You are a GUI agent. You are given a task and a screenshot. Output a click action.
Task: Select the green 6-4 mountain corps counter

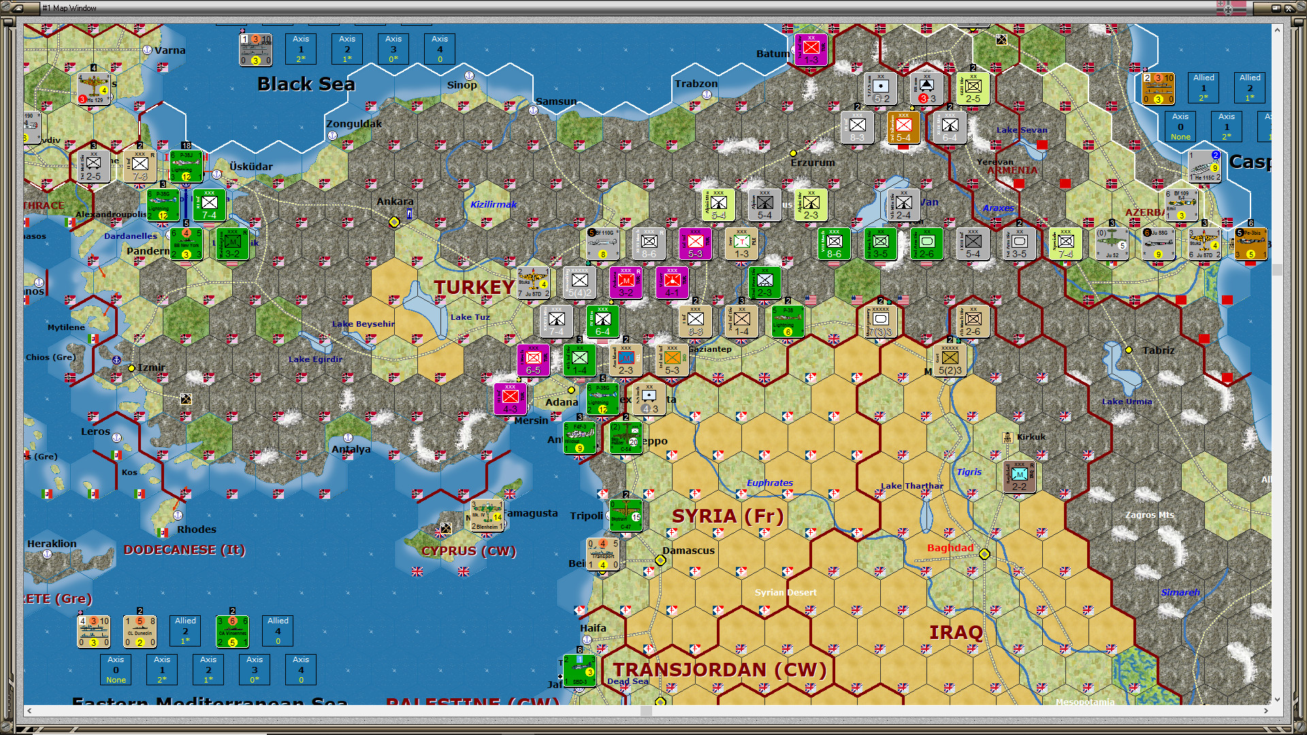[x=602, y=321]
